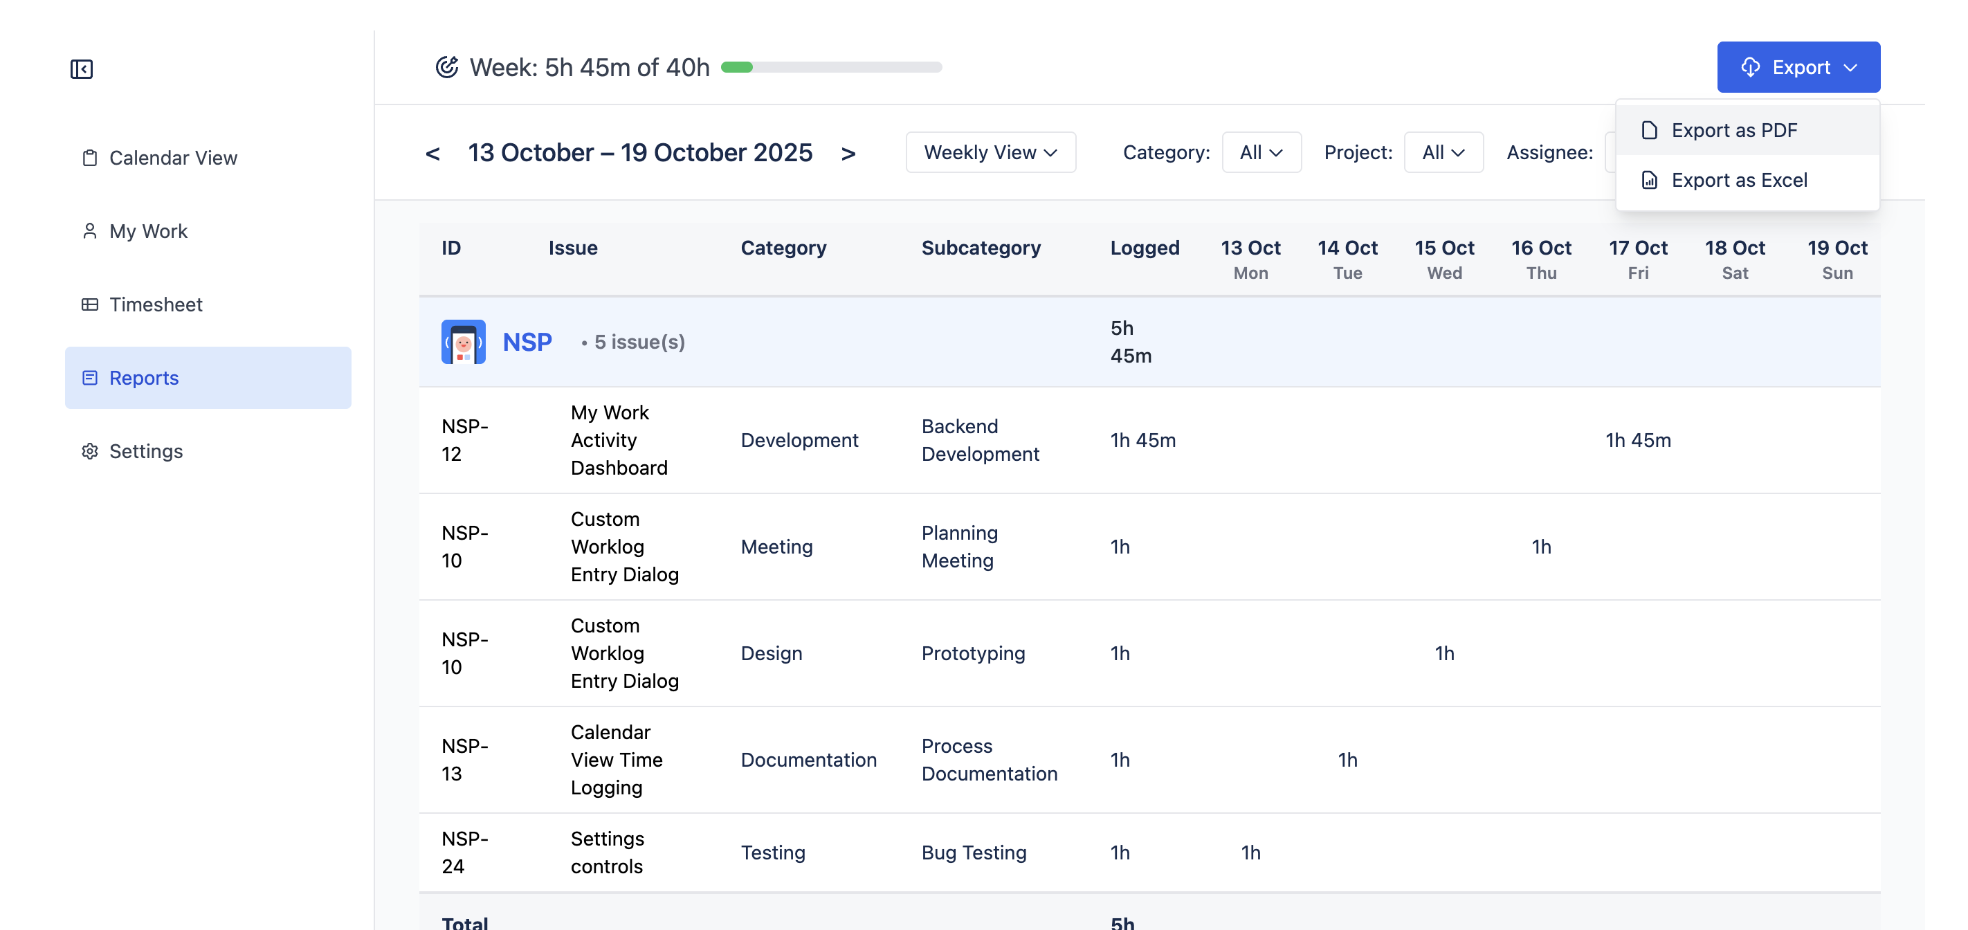Image resolution: width=1968 pixels, height=930 pixels.
Task: Go to next week arrow
Action: [847, 154]
